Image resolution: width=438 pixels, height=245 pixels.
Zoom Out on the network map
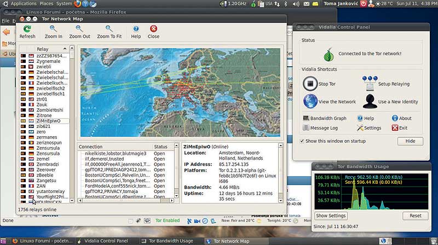tap(79, 32)
